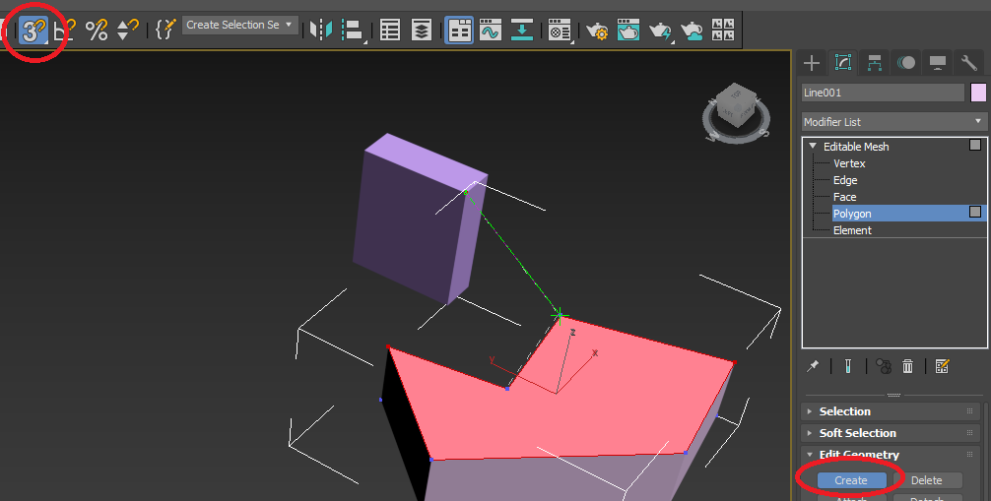Click the Delete button in Edit Geometry
This screenshot has height=501, width=991.
click(927, 480)
